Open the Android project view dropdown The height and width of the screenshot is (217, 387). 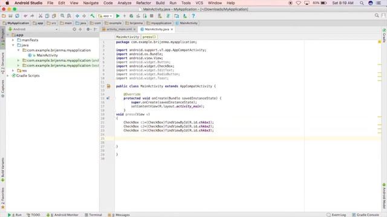[33, 30]
